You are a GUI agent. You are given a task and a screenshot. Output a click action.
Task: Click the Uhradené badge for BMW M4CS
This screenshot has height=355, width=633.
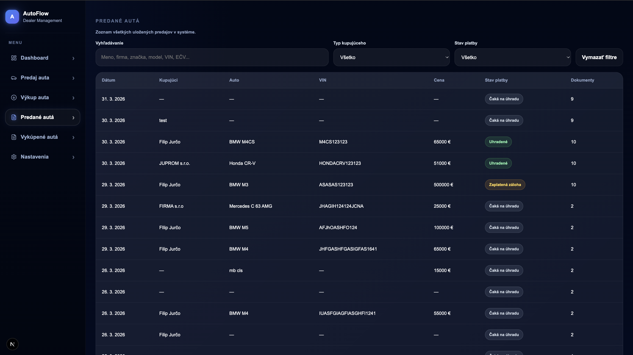tap(498, 142)
